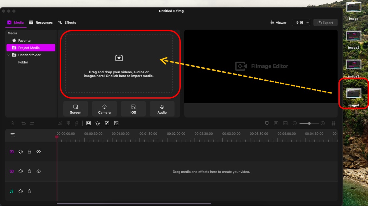Viewport: 369px width, 206px height.
Task: Lock the second video track
Action: tap(30, 171)
